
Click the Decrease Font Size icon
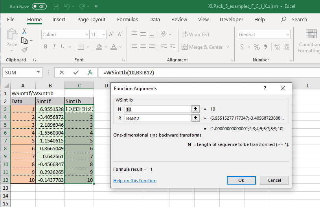120,34
